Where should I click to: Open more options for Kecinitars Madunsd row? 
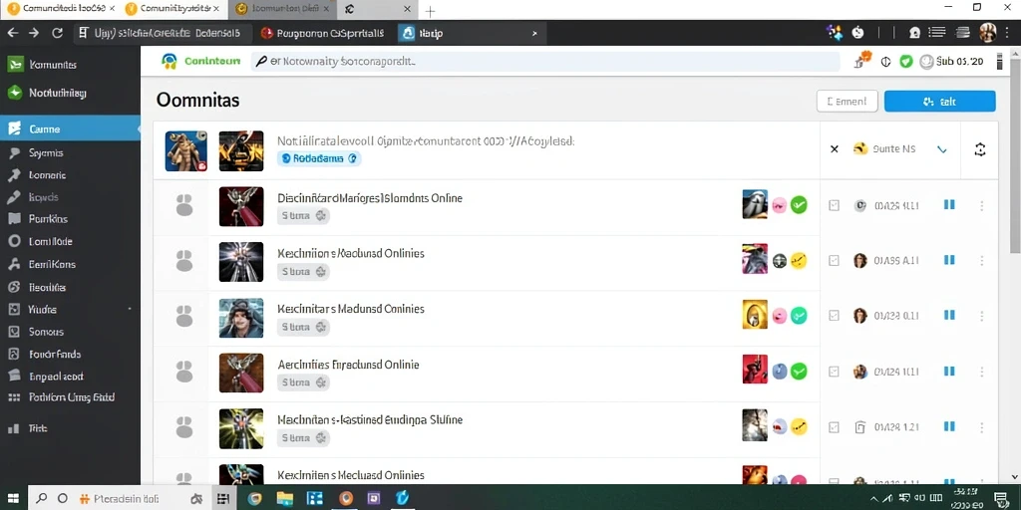(x=982, y=316)
